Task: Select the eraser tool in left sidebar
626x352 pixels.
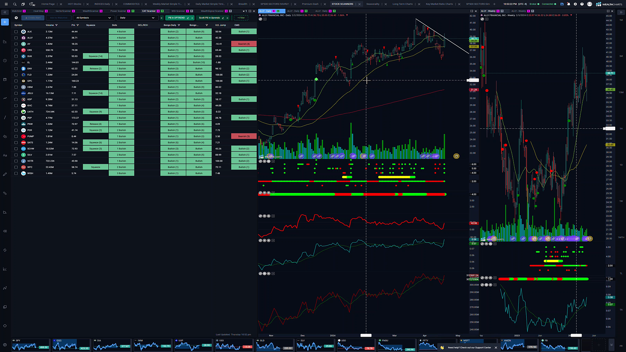Action: coord(5,231)
